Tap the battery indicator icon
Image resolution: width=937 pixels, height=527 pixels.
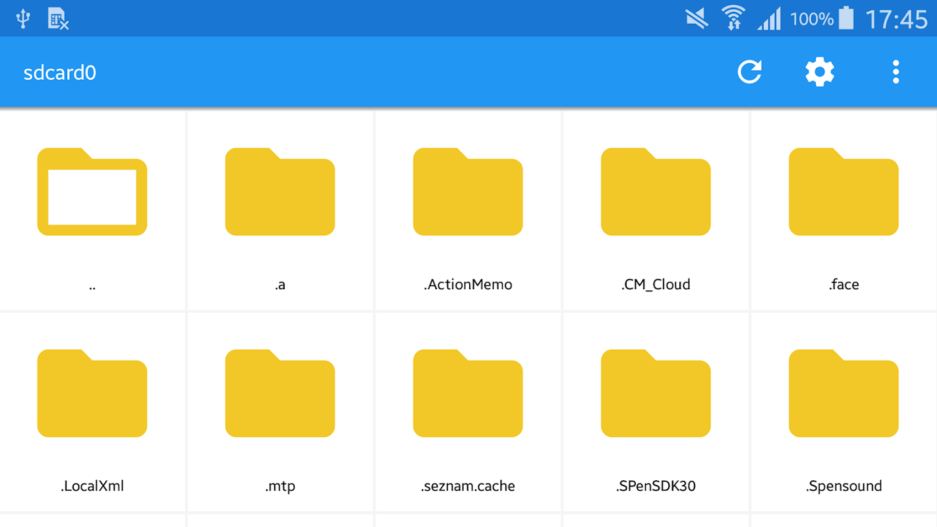[846, 18]
